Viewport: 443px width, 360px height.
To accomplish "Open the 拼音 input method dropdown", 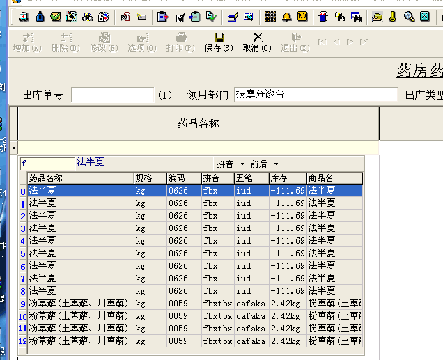I will 231,164.
